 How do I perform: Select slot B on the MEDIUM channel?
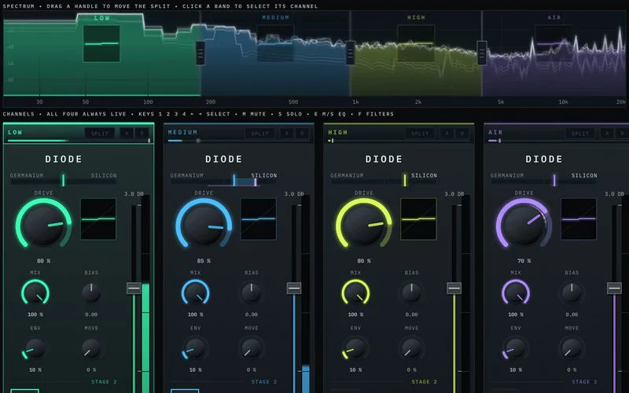click(302, 134)
